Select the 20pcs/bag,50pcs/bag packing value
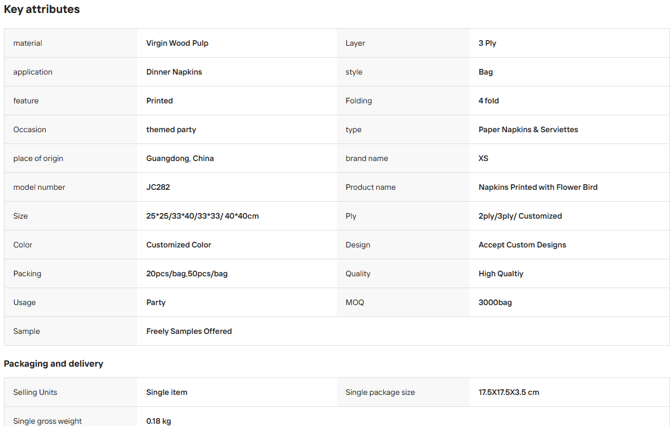Screen dimensions: 672x426 click(187, 273)
